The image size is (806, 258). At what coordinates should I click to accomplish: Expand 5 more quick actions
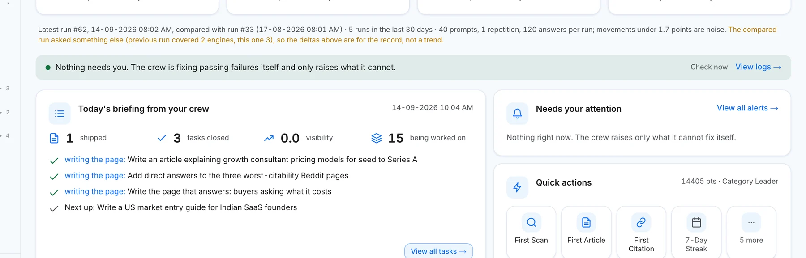(x=751, y=232)
